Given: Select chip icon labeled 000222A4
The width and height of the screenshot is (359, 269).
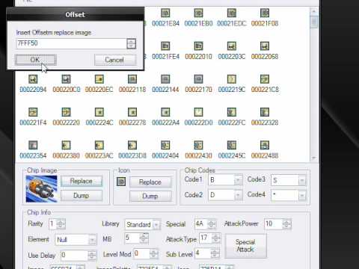Looking at the screenshot, I should click(165, 112).
